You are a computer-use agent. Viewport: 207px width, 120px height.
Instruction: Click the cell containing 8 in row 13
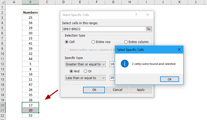click(30, 69)
